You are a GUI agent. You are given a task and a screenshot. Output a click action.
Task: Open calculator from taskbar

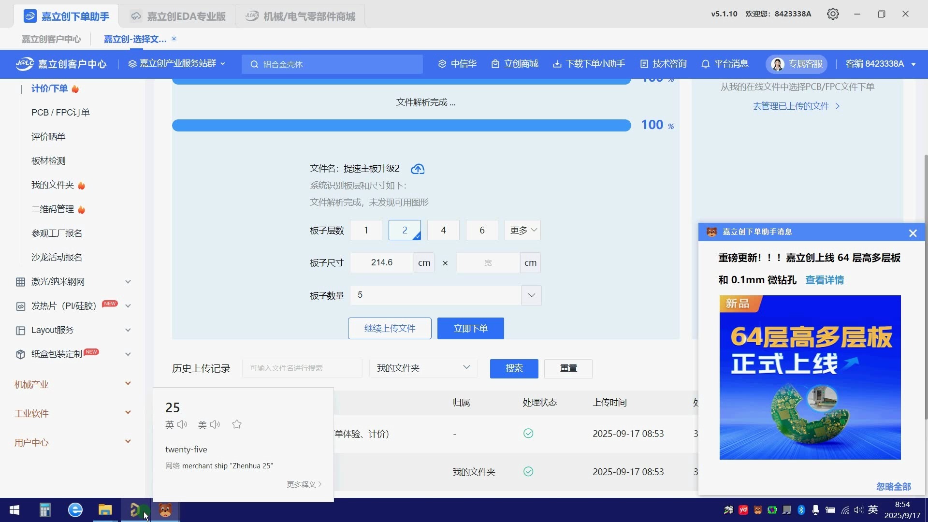click(45, 510)
